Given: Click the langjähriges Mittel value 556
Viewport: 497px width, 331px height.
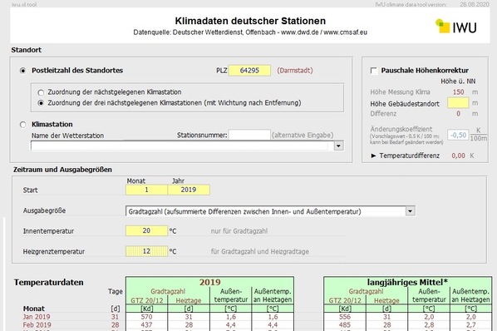Looking at the screenshot, I should 345,317.
